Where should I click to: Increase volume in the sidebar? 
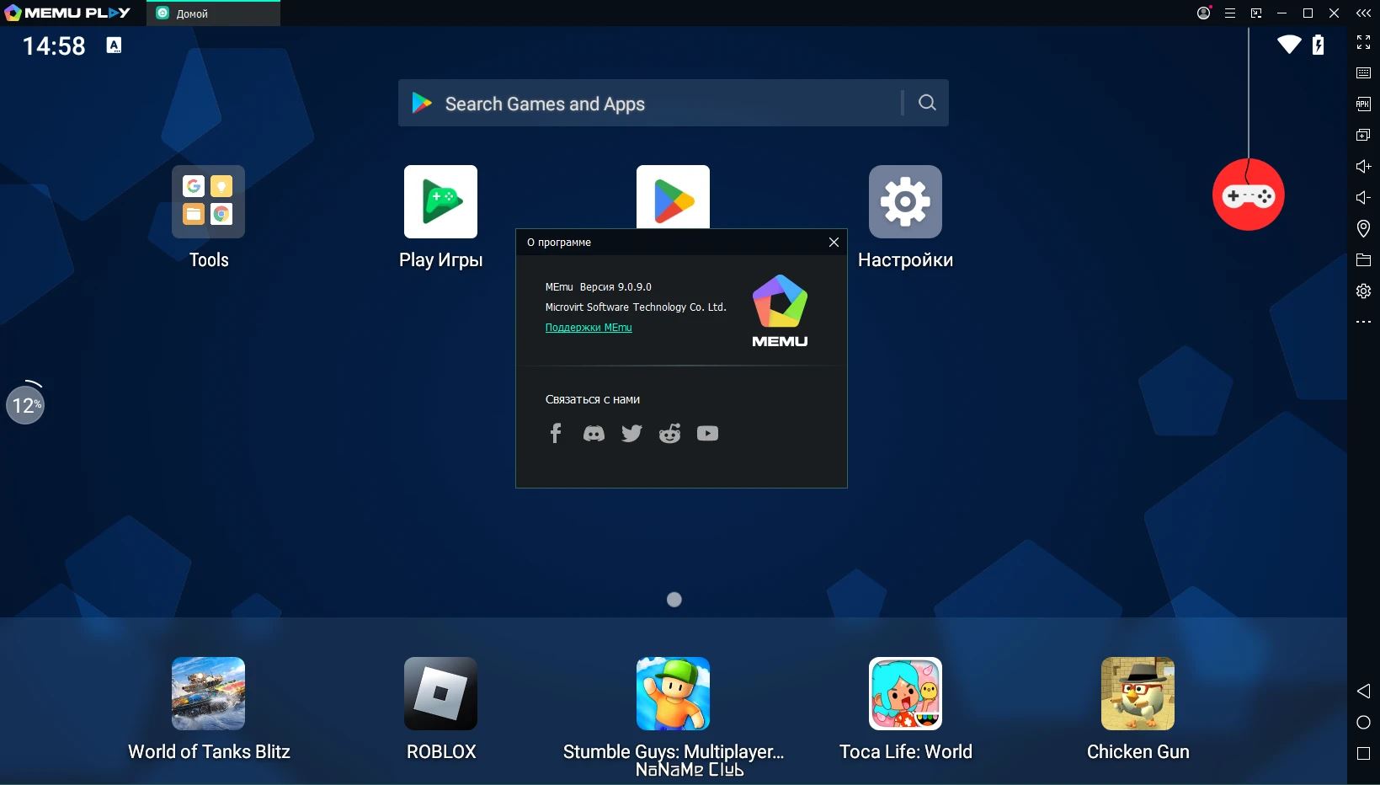tap(1363, 166)
